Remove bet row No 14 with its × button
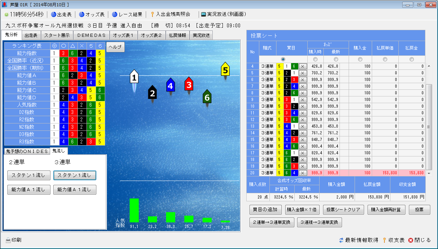The width and height of the screenshot is (438, 249). pos(303,133)
